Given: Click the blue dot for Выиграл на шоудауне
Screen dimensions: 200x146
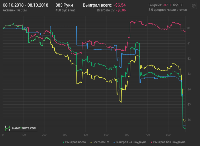Looking at the screenshot, I should tap(114, 142).
